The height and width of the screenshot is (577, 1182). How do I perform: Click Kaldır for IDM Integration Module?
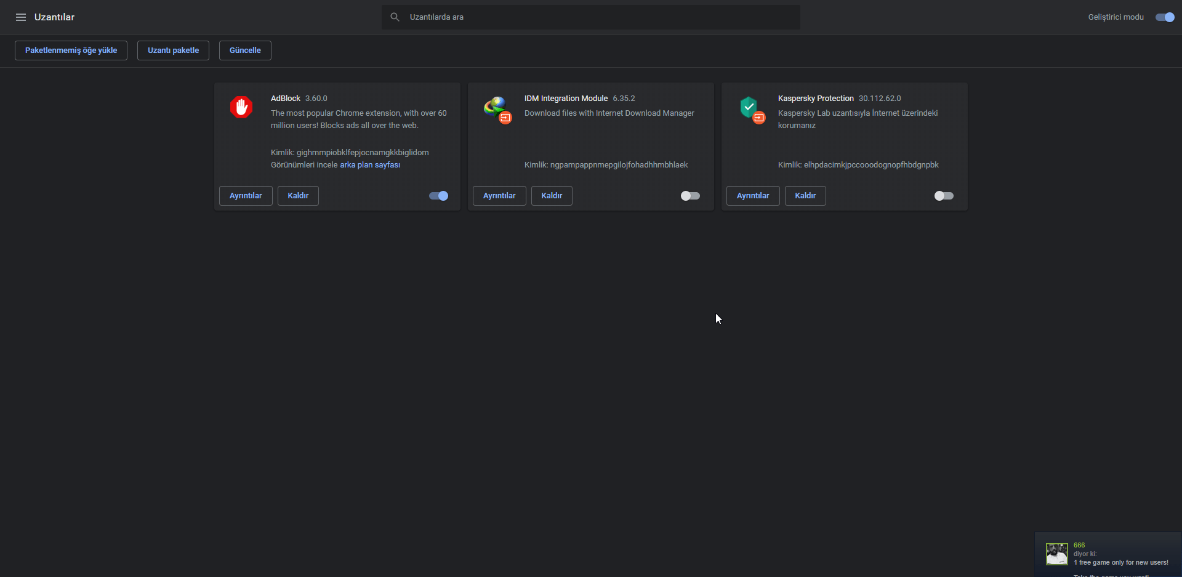552,196
